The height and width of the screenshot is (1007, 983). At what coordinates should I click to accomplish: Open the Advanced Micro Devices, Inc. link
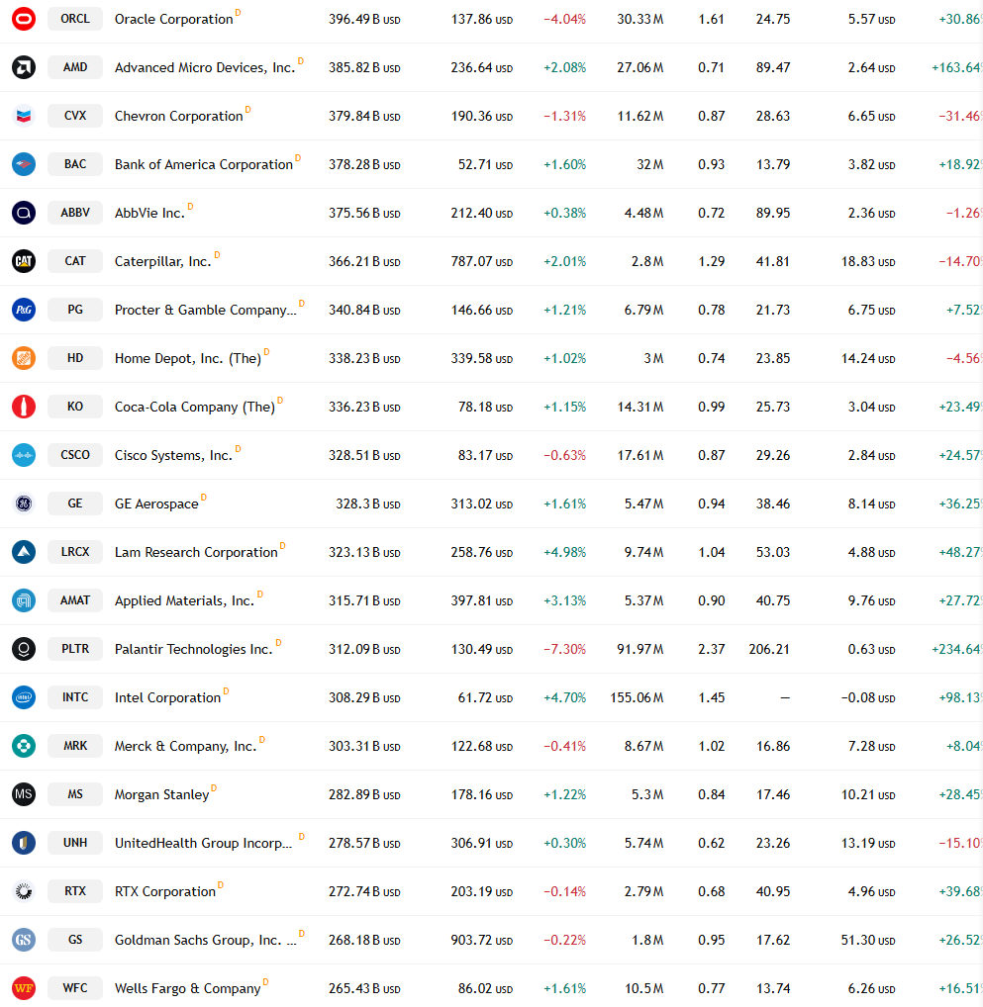tap(205, 67)
